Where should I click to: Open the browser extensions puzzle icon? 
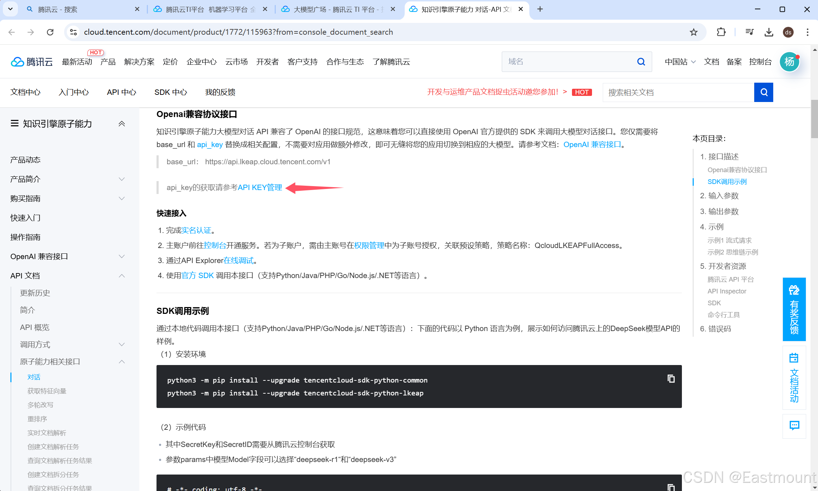(x=721, y=32)
